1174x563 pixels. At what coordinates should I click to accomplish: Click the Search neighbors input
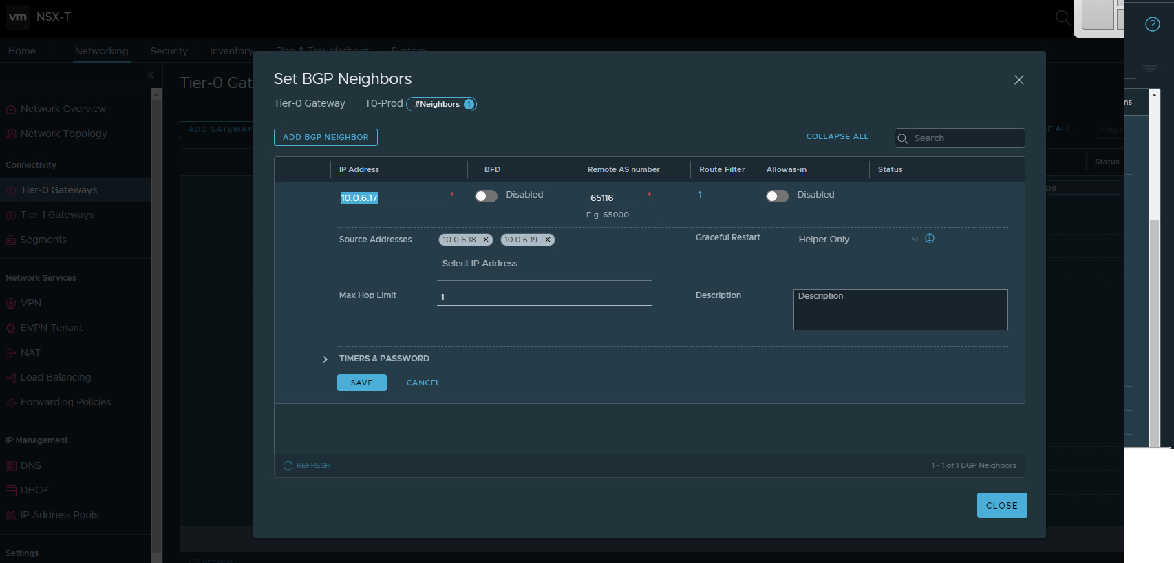tap(959, 138)
